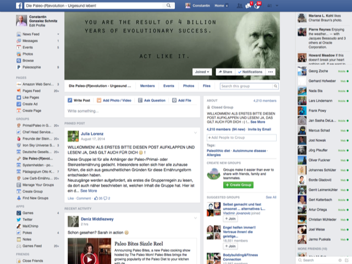This screenshot has width=352, height=264.
Task: Open Julia Lorenz's profile name link
Action: tap(92, 134)
